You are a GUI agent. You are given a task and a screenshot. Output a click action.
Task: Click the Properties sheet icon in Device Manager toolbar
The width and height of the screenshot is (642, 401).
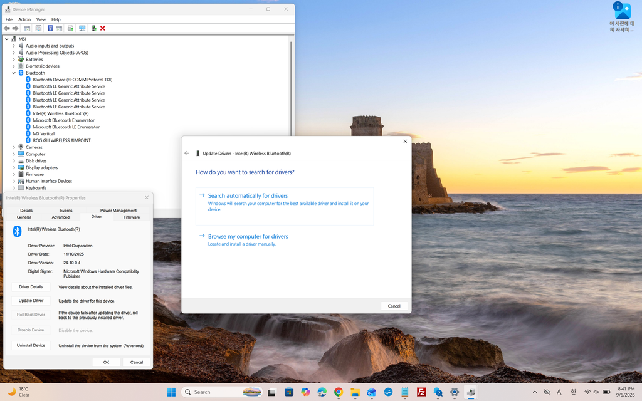click(x=38, y=28)
